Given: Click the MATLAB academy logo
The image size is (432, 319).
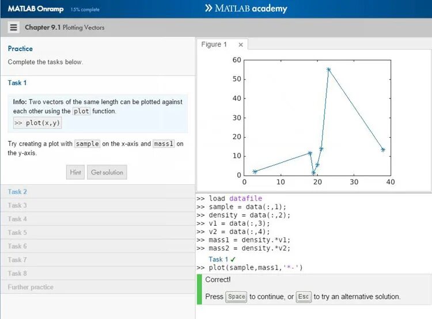Looking at the screenshot, I should 246,8.
